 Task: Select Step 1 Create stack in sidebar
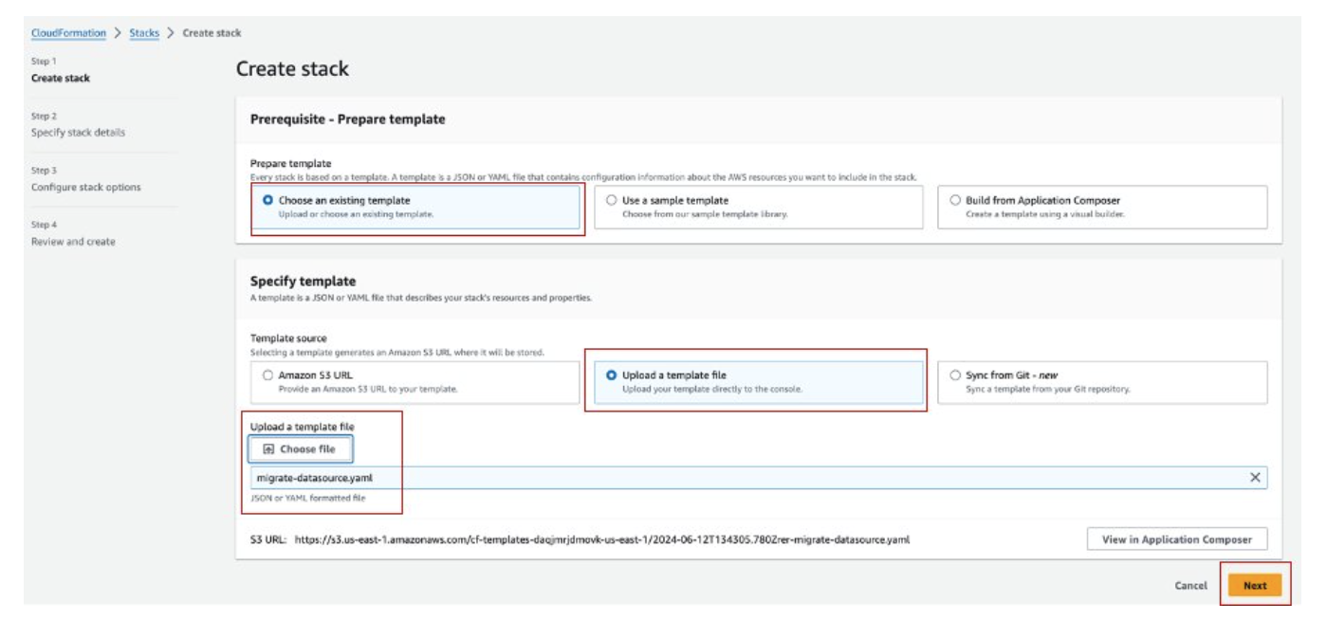[61, 78]
